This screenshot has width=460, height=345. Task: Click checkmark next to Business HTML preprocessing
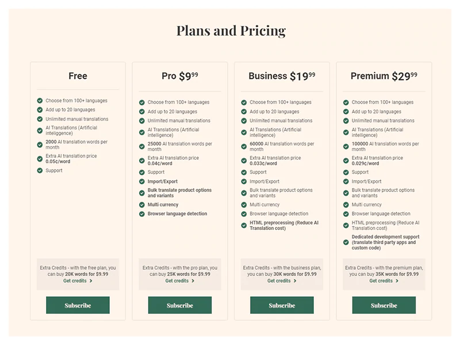point(244,225)
